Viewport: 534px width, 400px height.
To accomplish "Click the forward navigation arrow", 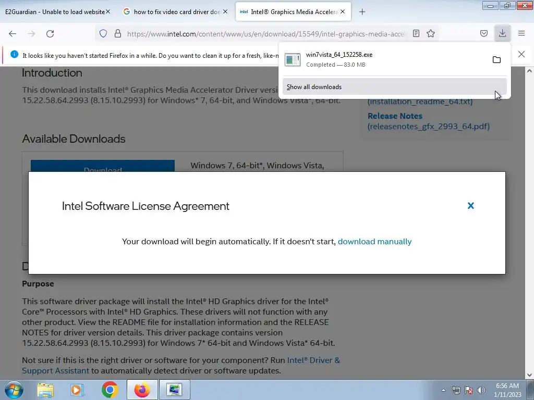I will coord(31,34).
